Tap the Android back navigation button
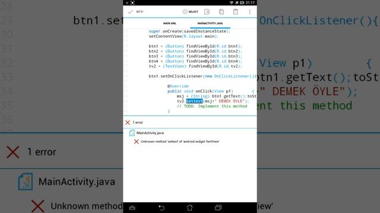 pos(161,208)
